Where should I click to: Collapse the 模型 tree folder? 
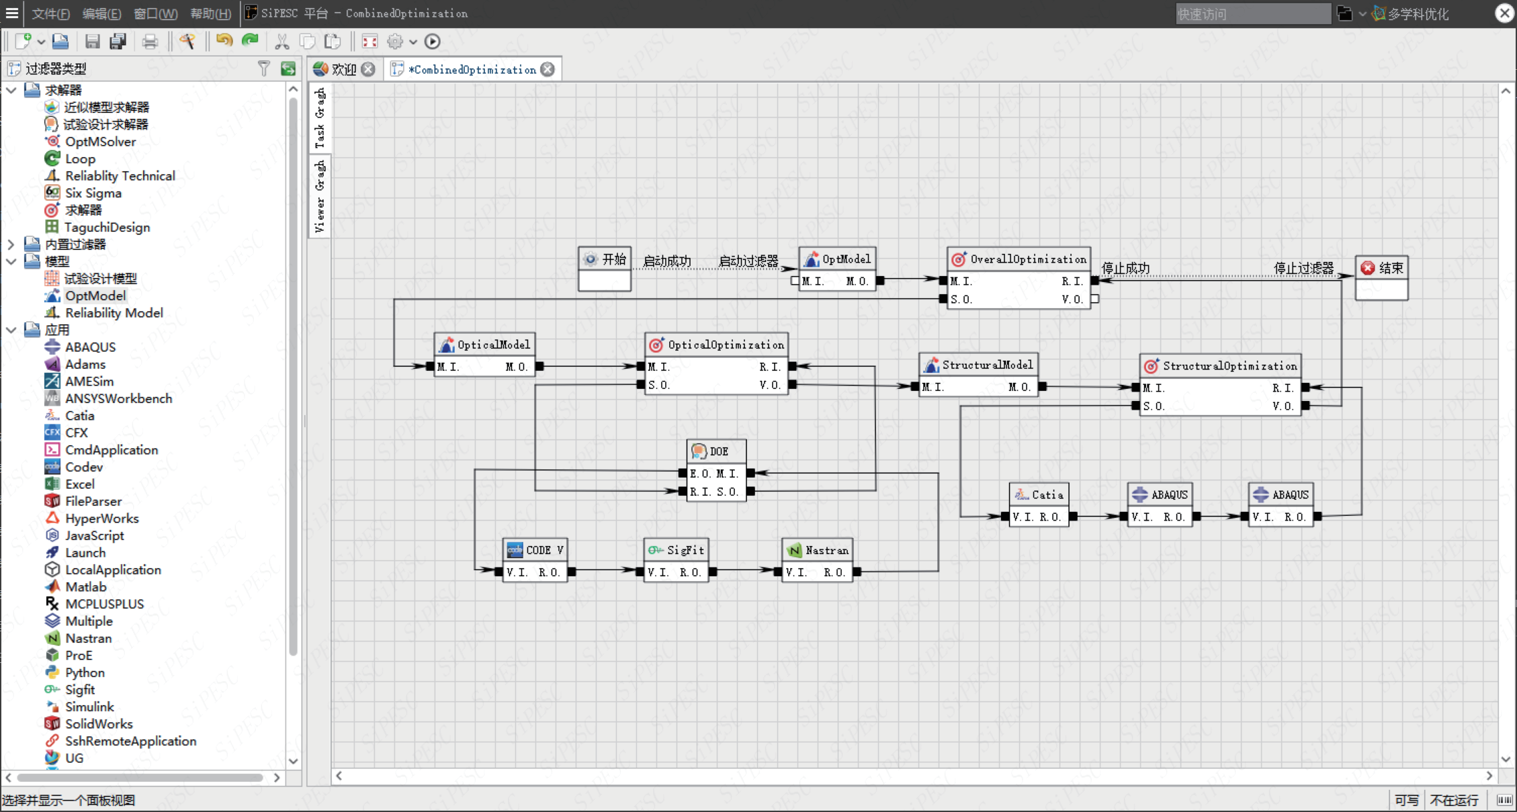point(11,261)
